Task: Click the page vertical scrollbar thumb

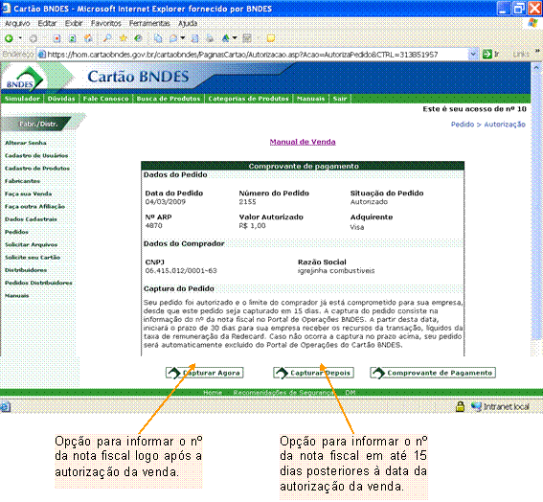Action: coord(536,207)
